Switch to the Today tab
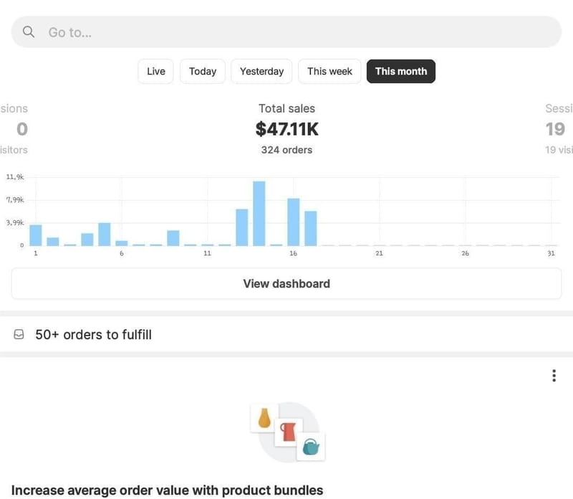The height and width of the screenshot is (499, 573). [x=203, y=72]
